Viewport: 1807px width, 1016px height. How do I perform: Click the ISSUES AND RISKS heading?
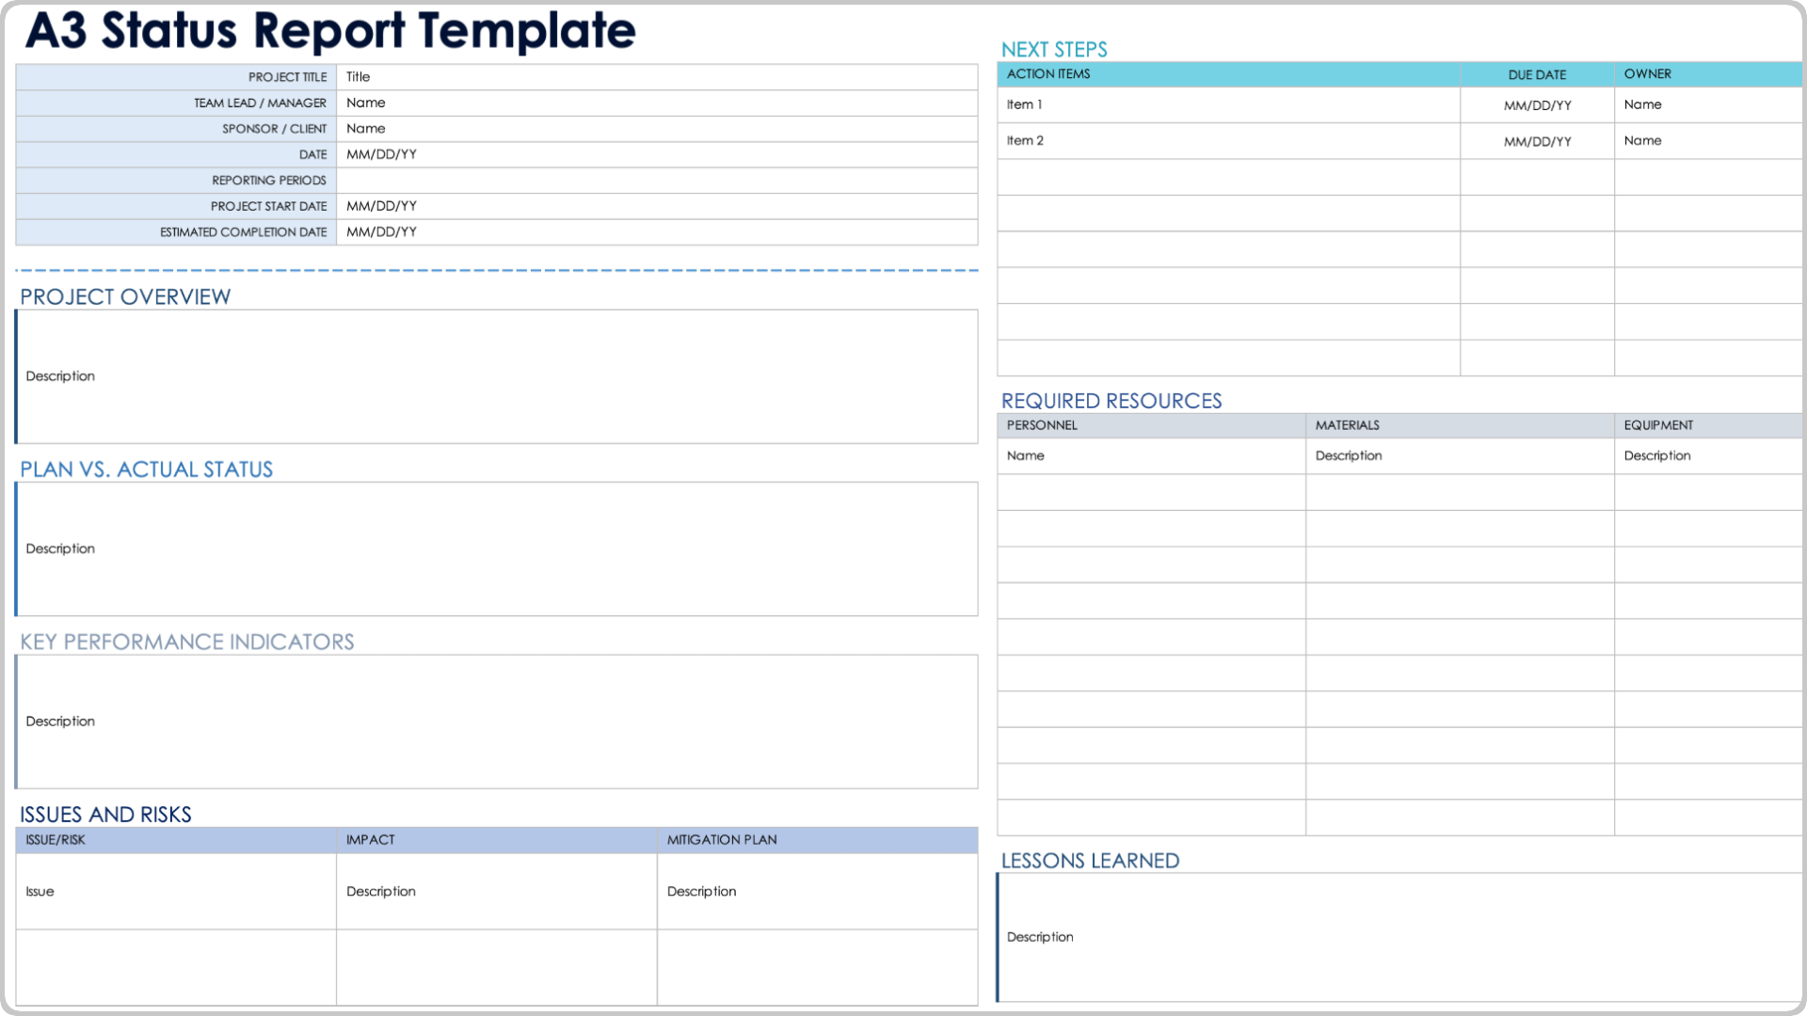pyautogui.click(x=105, y=815)
